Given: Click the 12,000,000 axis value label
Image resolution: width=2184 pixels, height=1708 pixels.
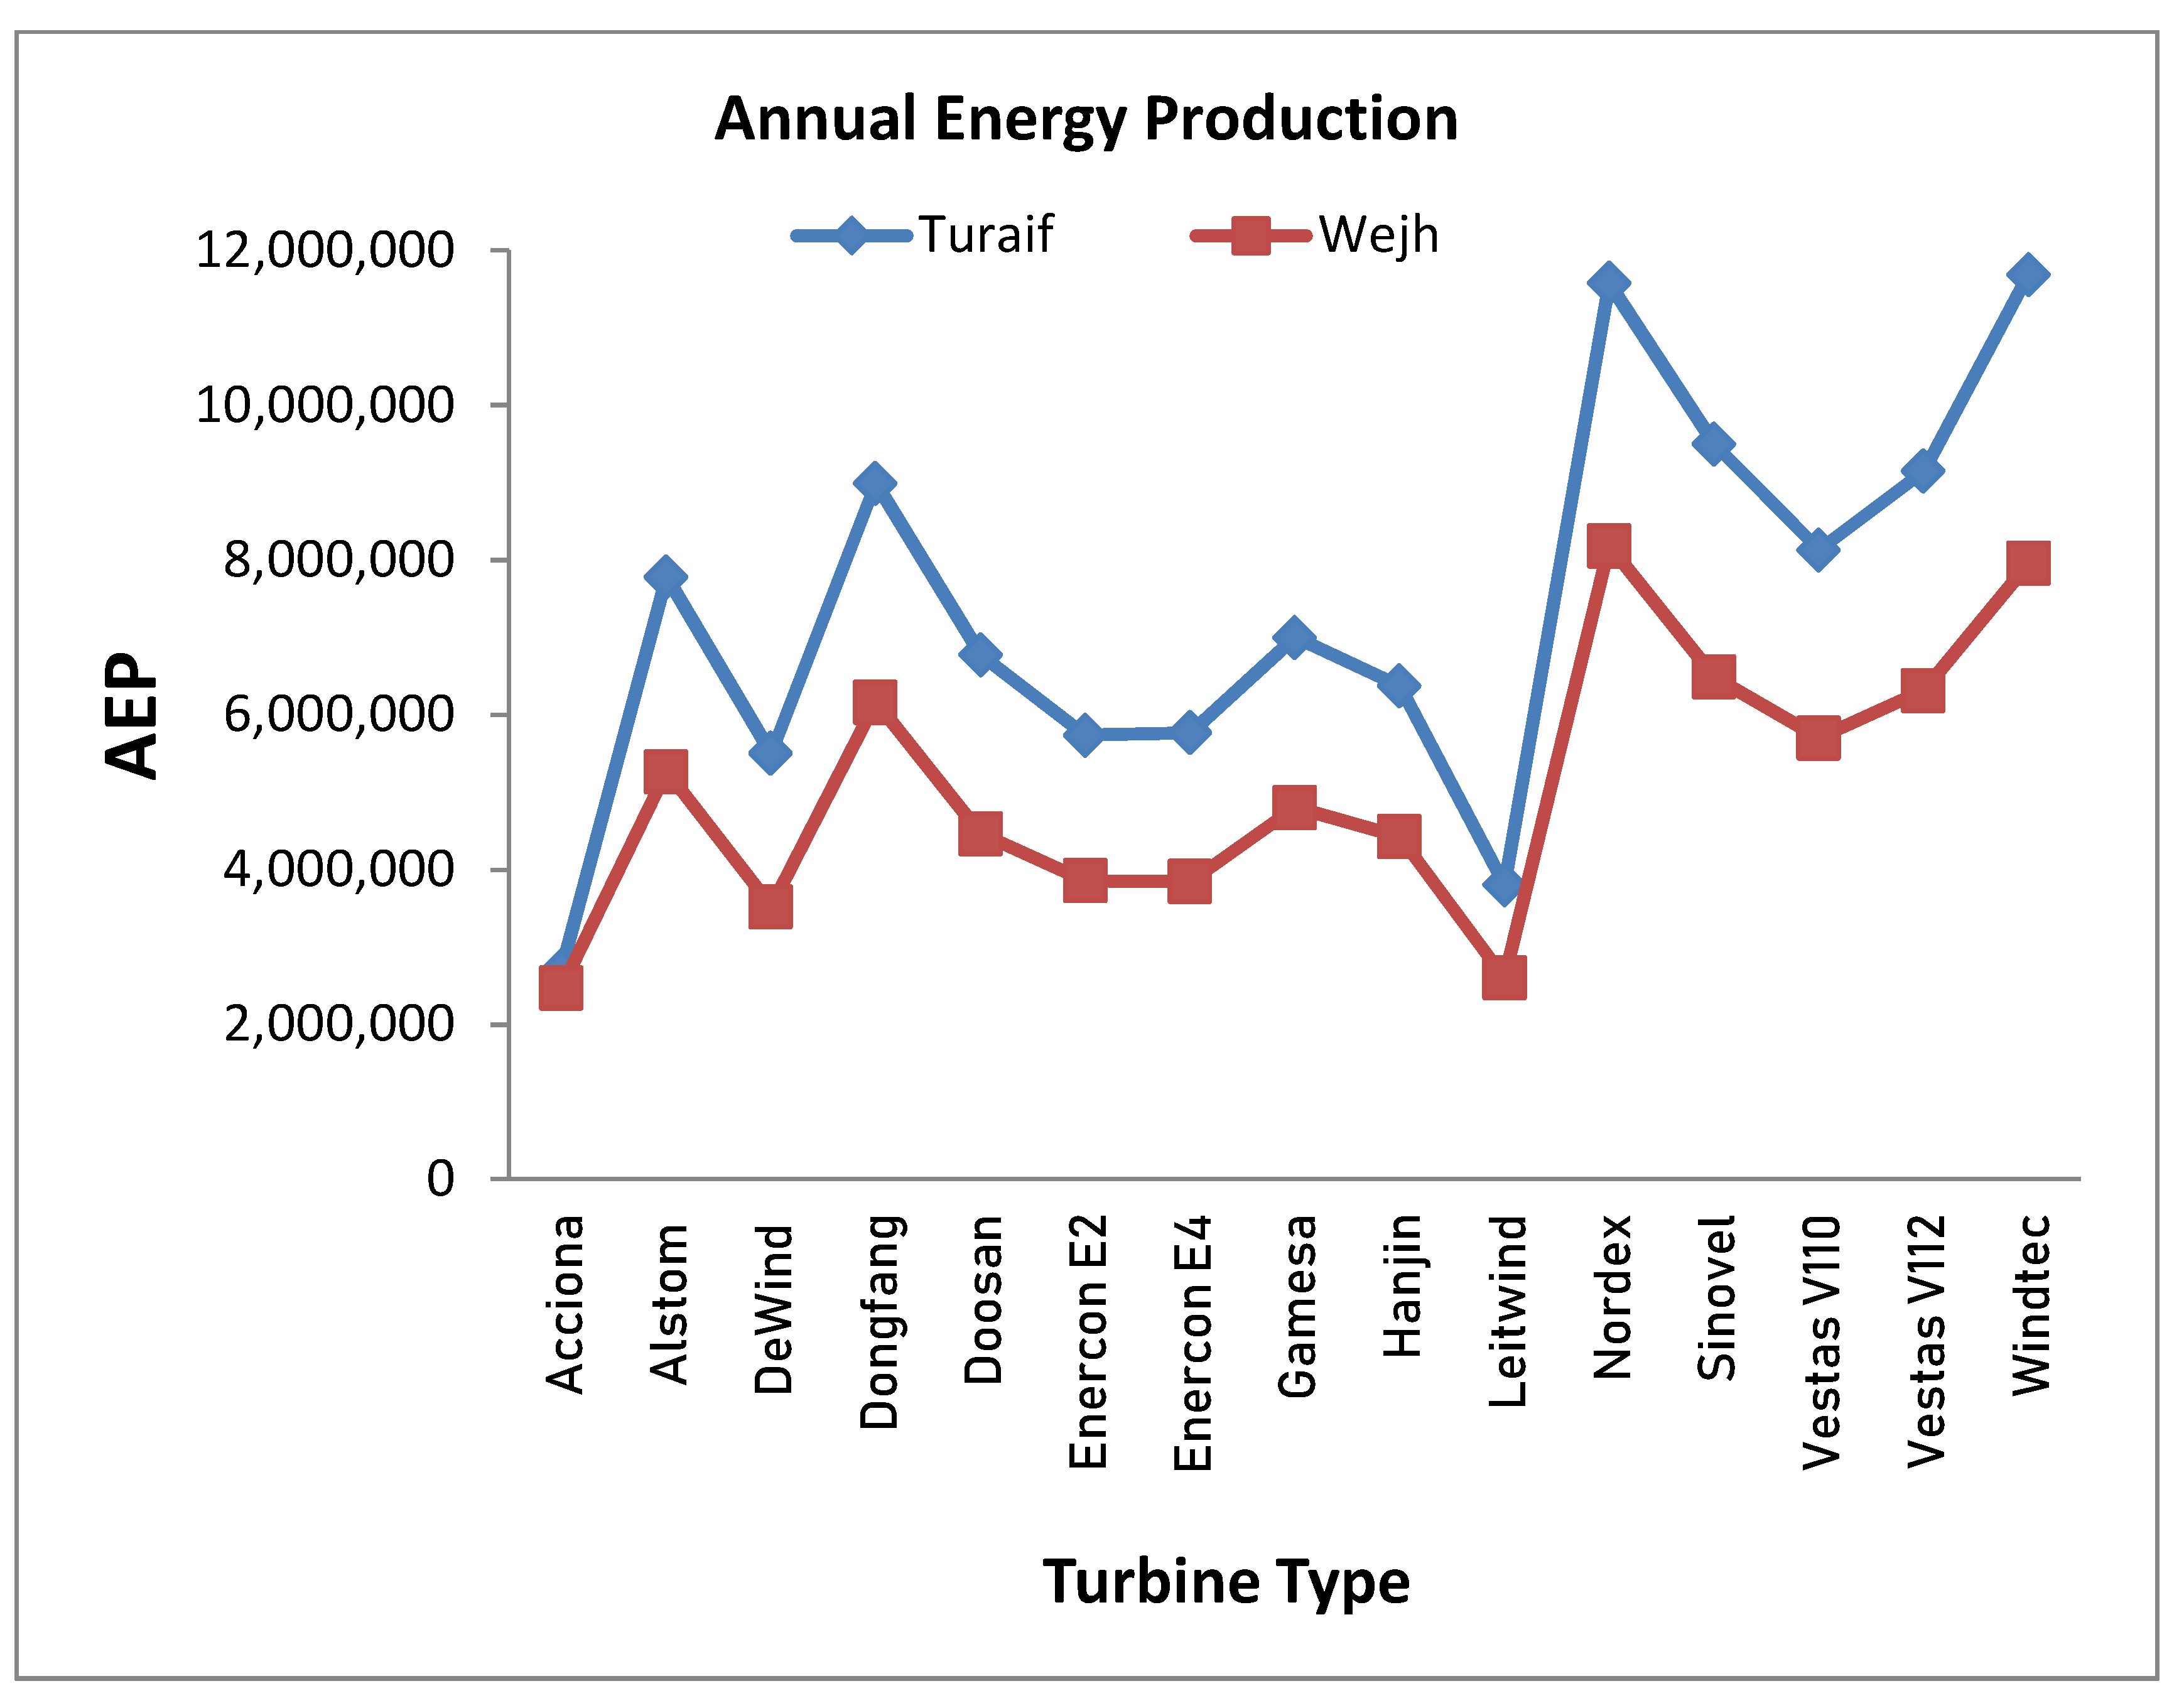Looking at the screenshot, I should [x=325, y=250].
